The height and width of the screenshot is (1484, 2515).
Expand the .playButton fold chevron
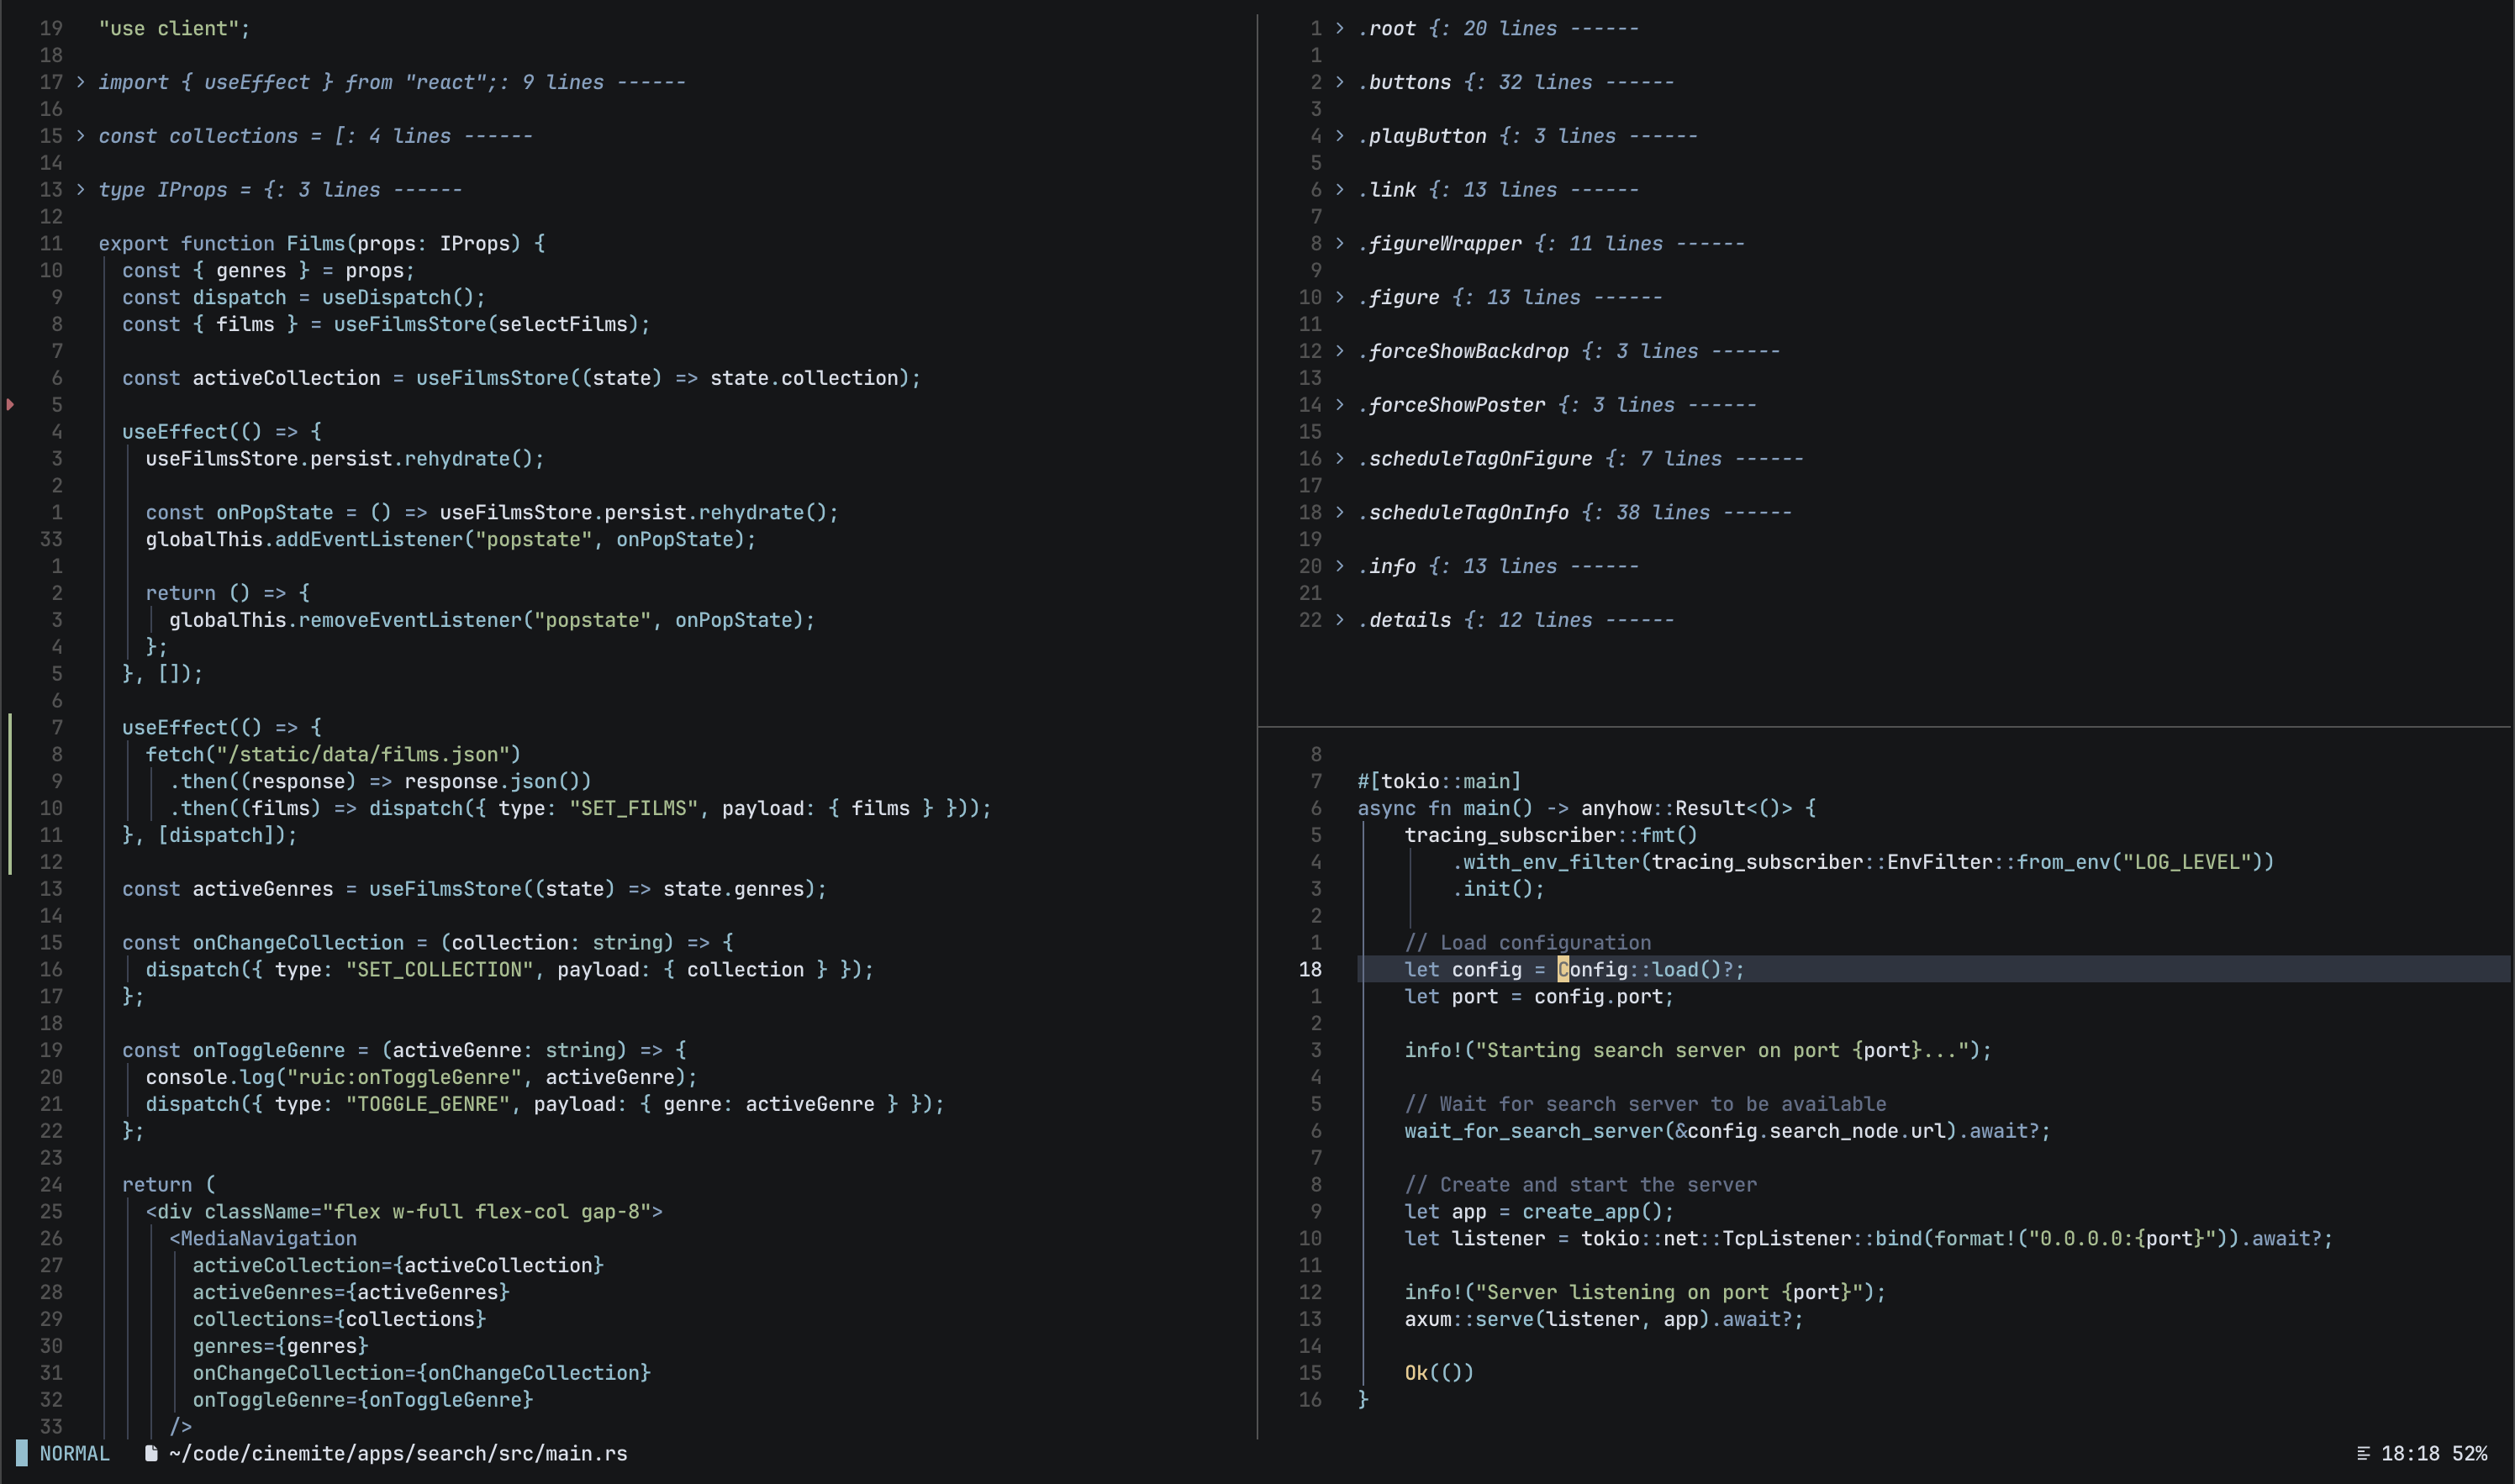click(x=1340, y=135)
